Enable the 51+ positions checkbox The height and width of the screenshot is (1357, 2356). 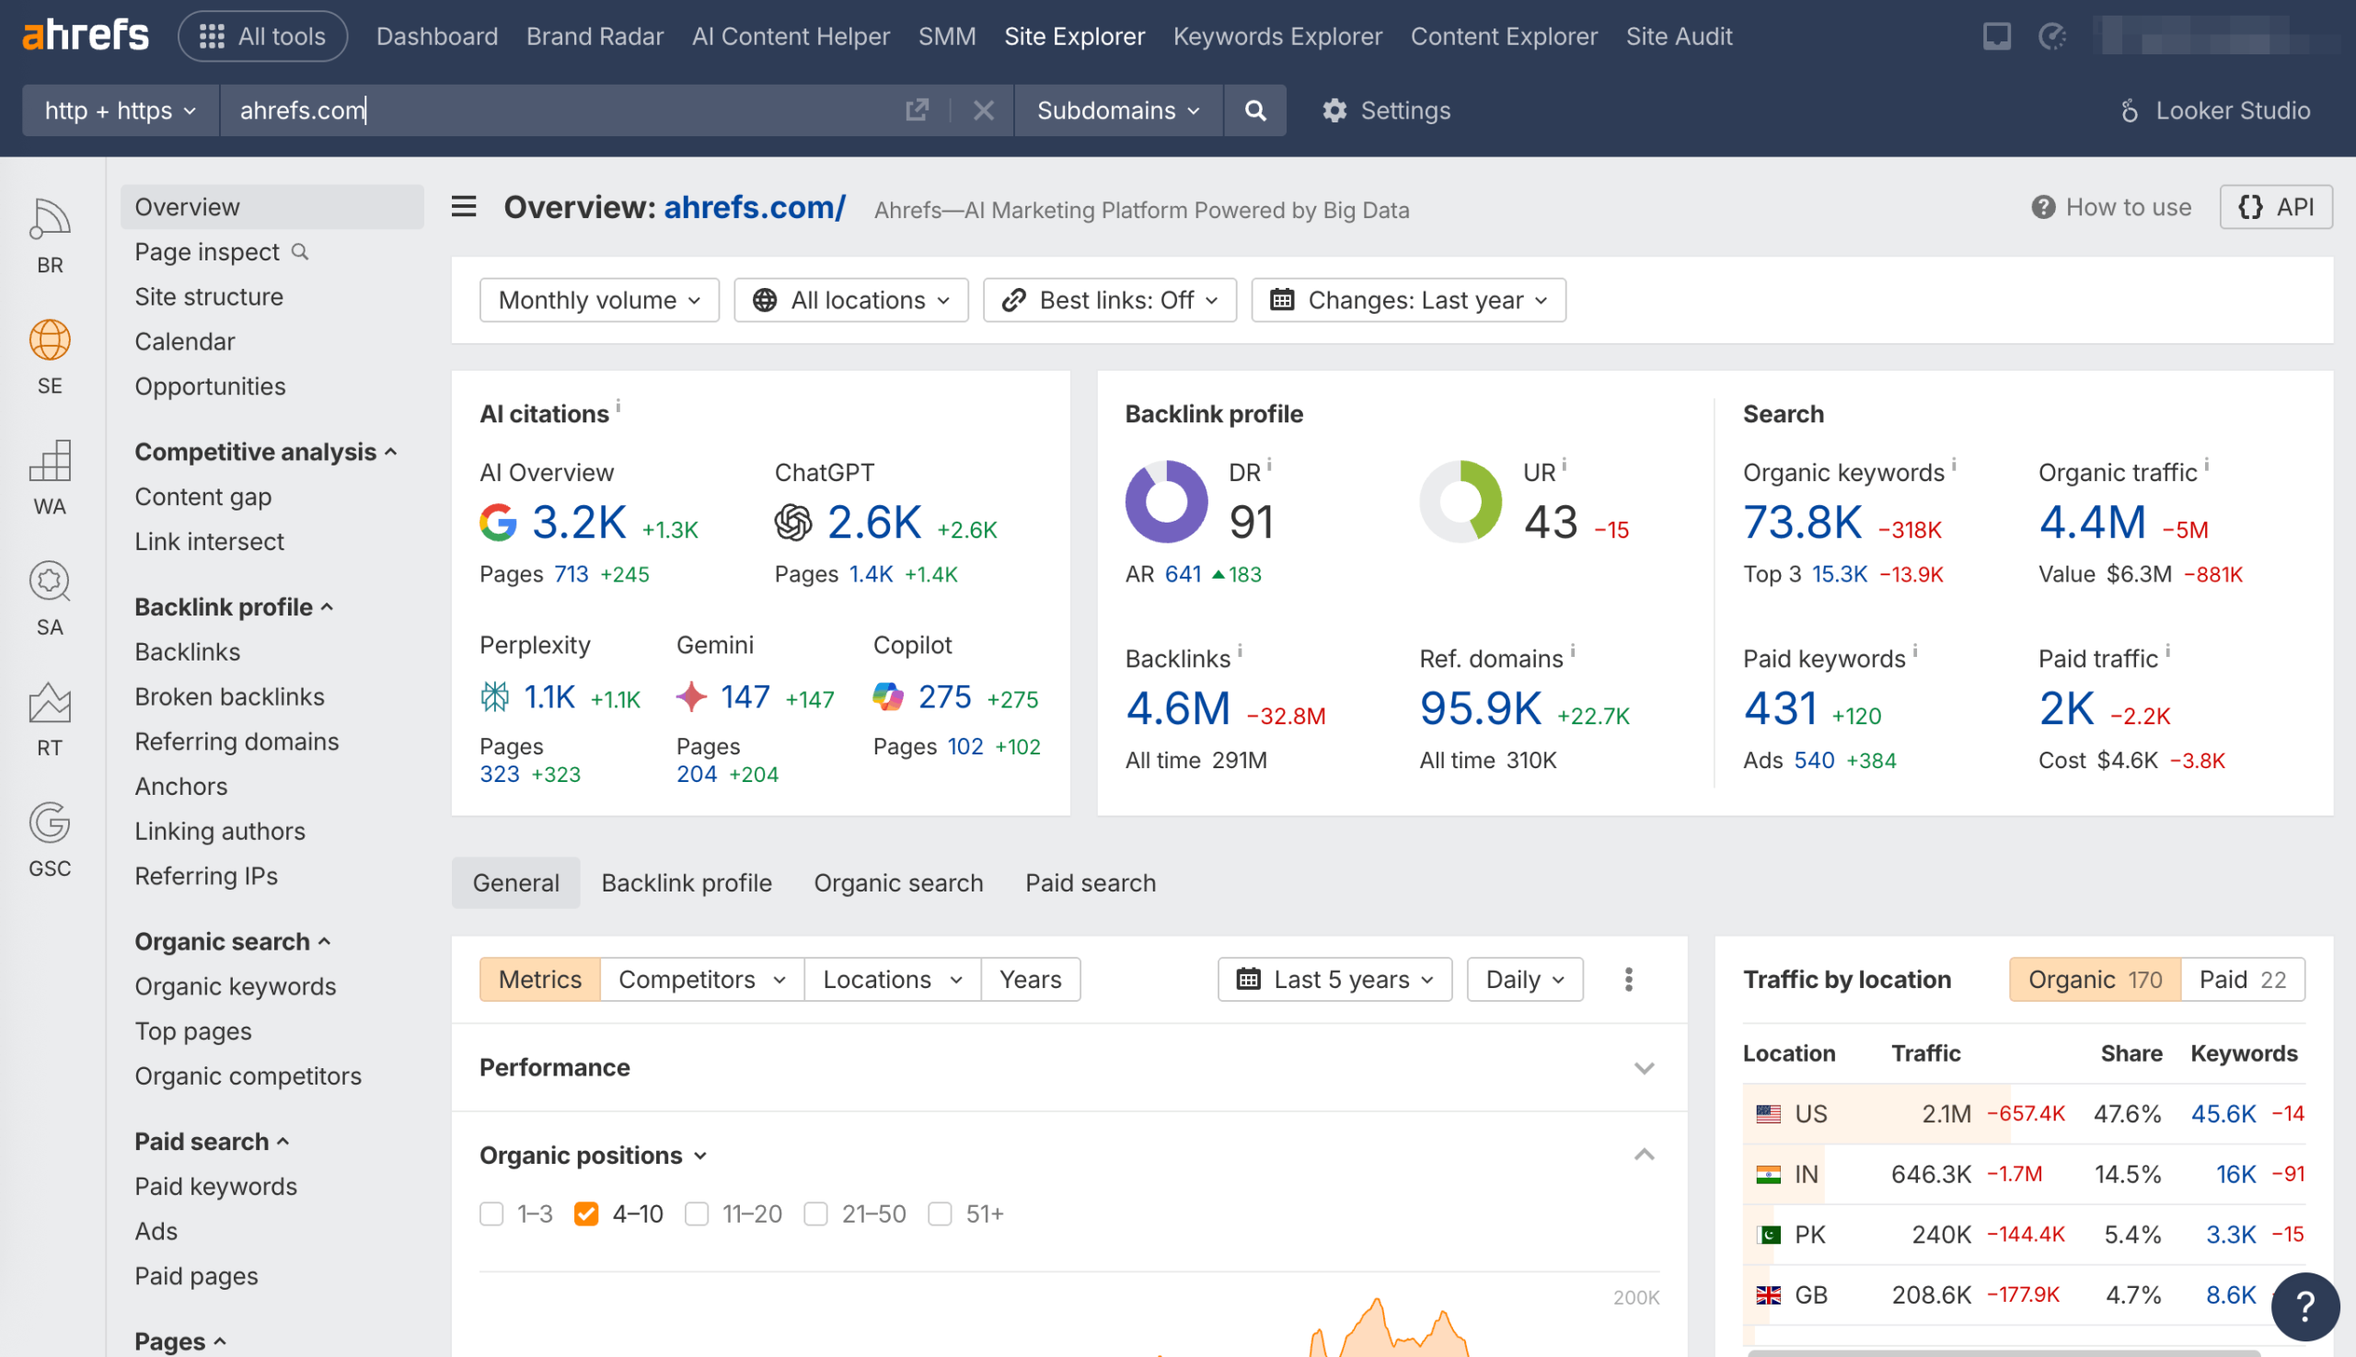coord(939,1213)
